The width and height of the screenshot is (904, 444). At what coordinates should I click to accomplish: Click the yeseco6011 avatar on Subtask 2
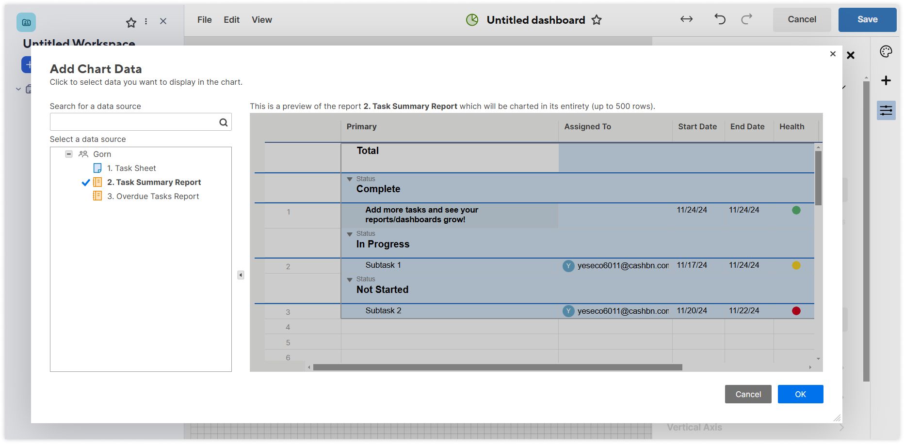[x=568, y=311]
